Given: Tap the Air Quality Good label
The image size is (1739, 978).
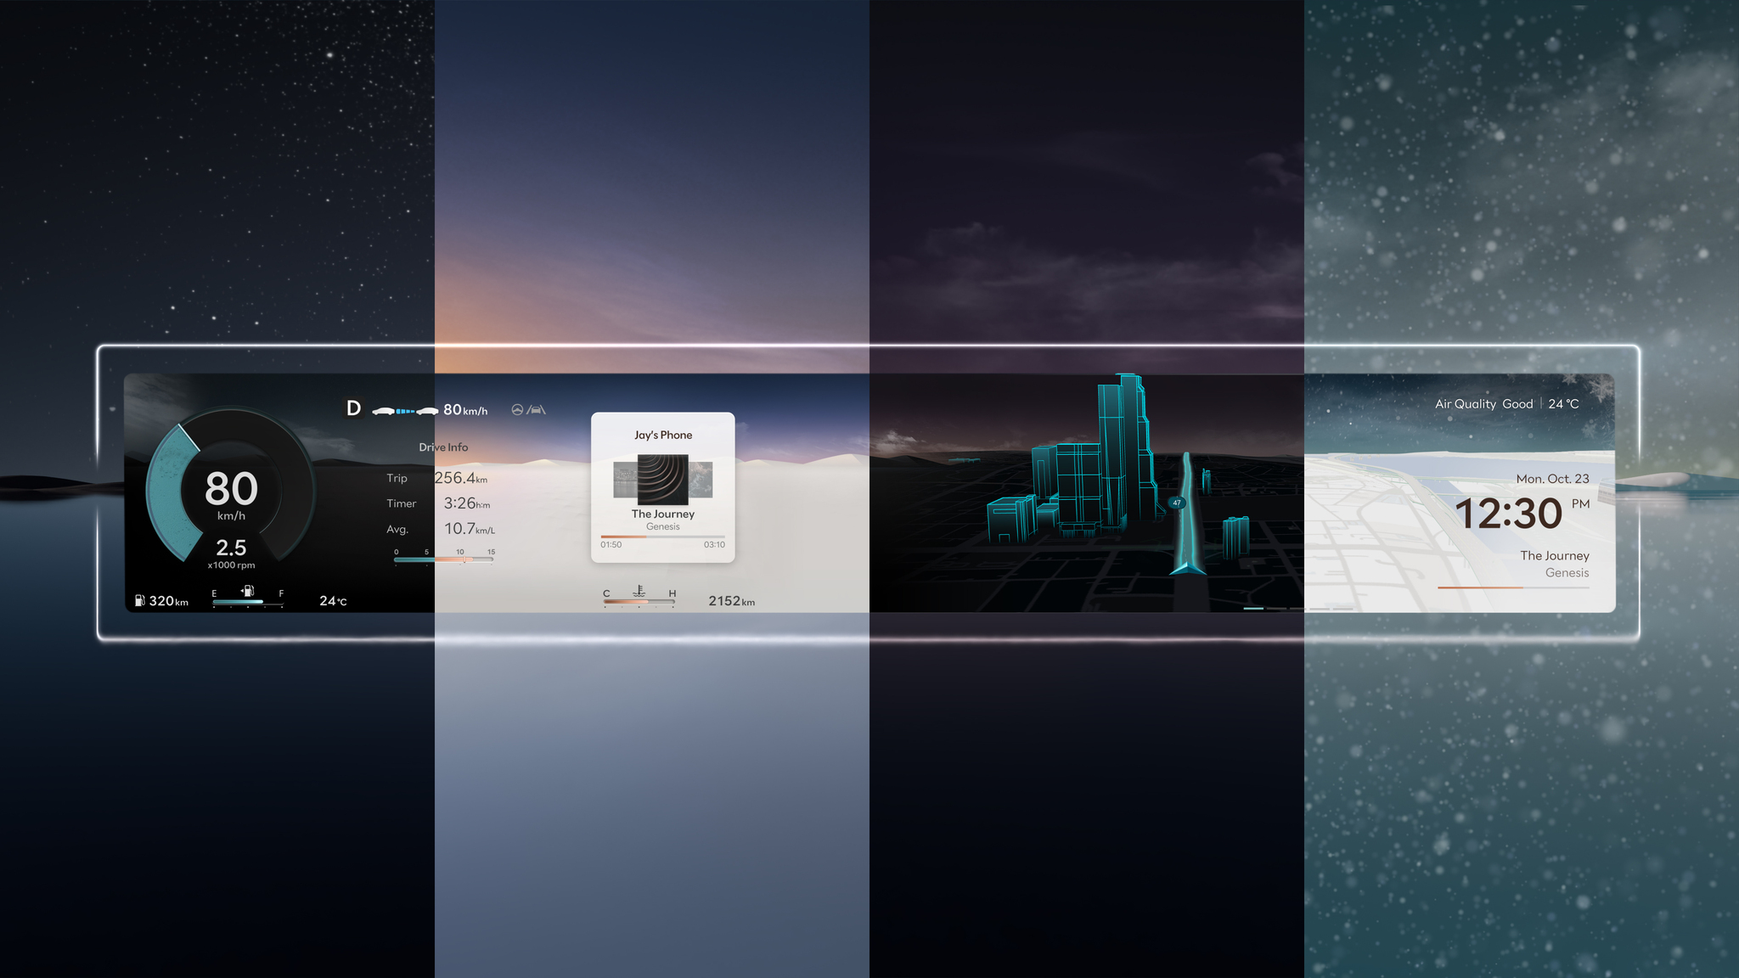Looking at the screenshot, I should click(1483, 404).
